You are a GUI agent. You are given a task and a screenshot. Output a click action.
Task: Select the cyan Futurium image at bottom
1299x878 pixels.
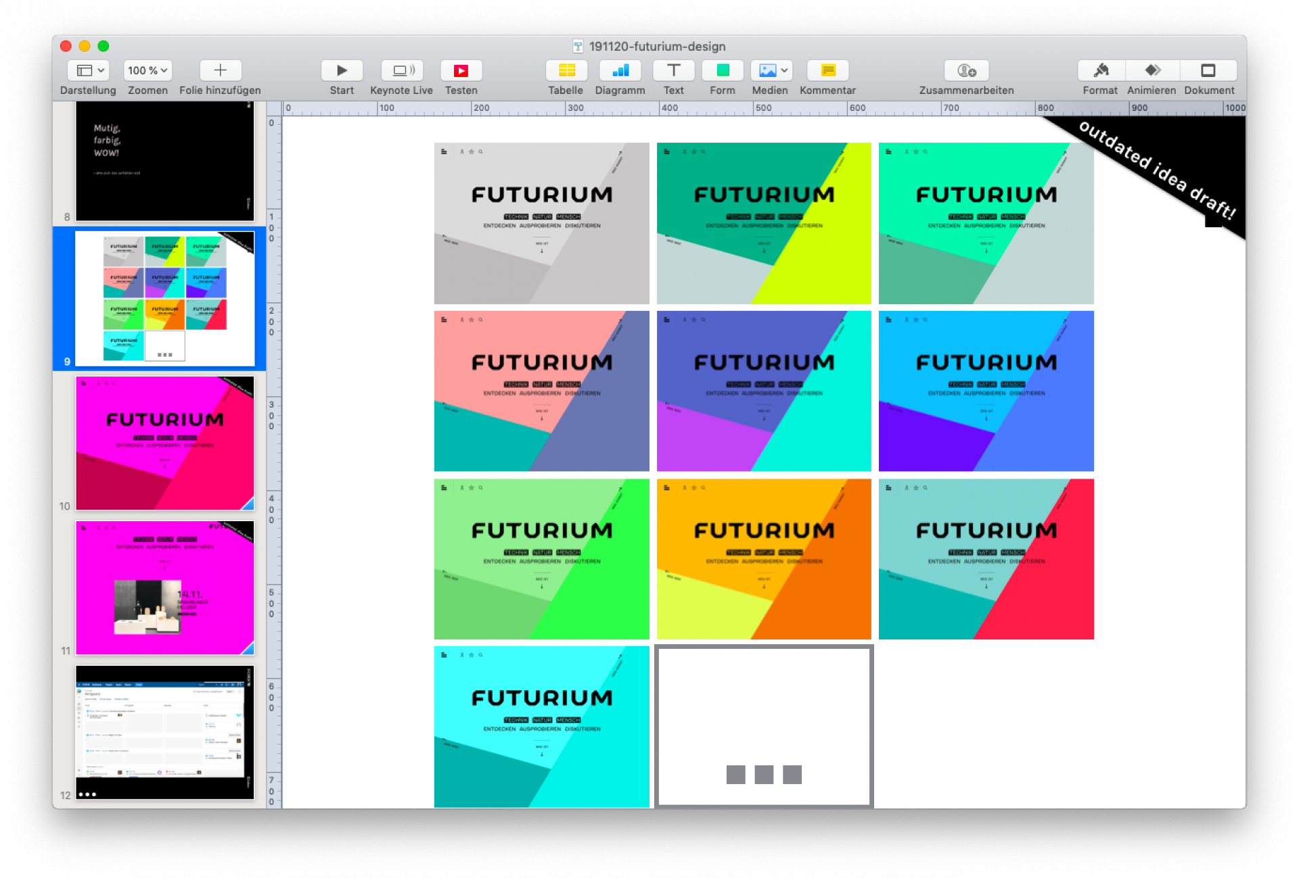click(x=541, y=727)
